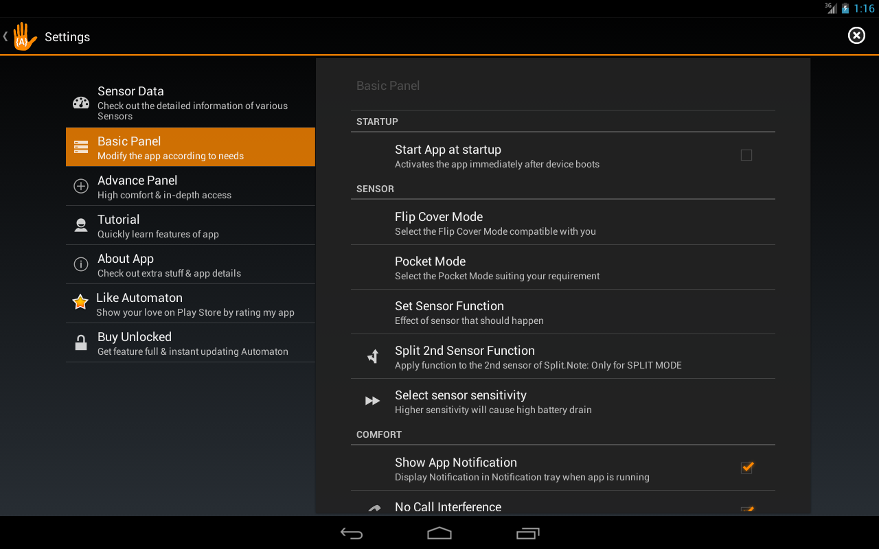The width and height of the screenshot is (879, 549).
Task: Tap the STARTUP section header
Action: point(377,121)
